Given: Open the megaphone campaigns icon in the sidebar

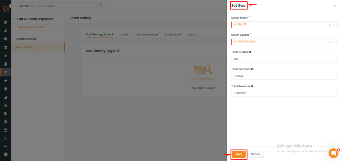Looking at the screenshot, I should (x=6, y=80).
